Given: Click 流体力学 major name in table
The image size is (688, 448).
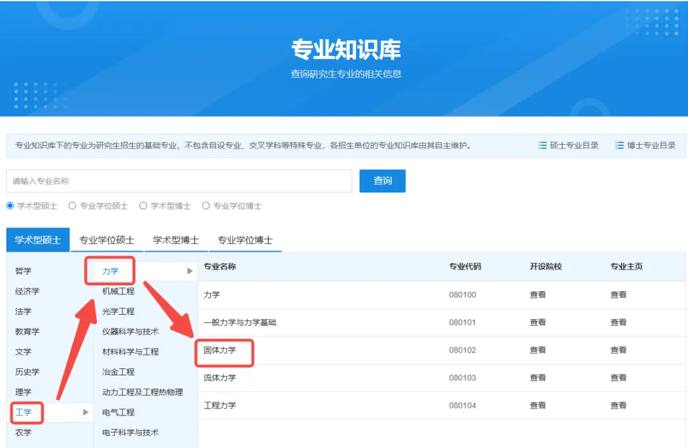Looking at the screenshot, I should 220,378.
